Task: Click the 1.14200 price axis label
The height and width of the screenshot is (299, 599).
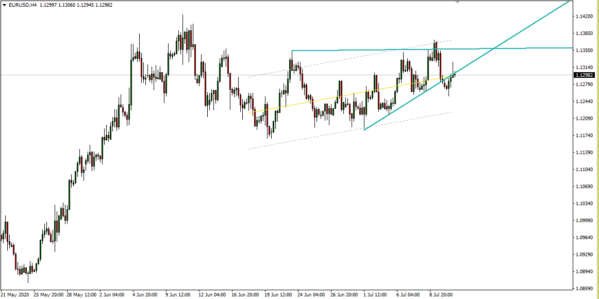Action: coord(584,16)
